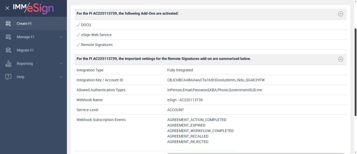Click the Integration Key / Account ID value

point(216,80)
